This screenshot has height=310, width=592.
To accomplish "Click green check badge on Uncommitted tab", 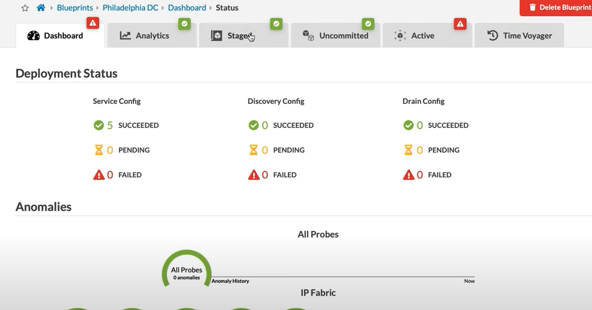I will tap(368, 24).
